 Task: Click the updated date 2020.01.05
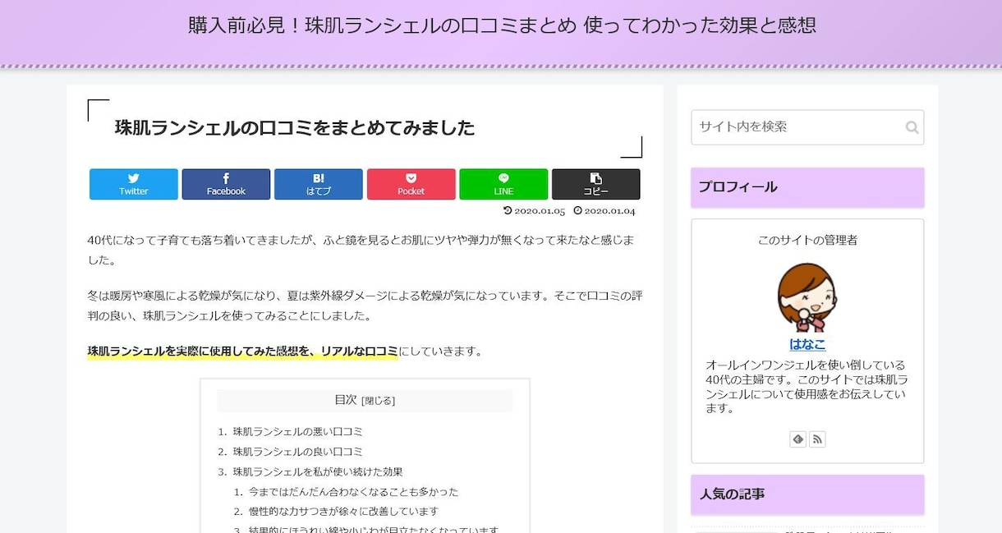(535, 211)
